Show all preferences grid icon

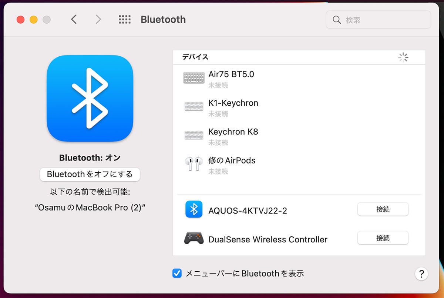(125, 20)
